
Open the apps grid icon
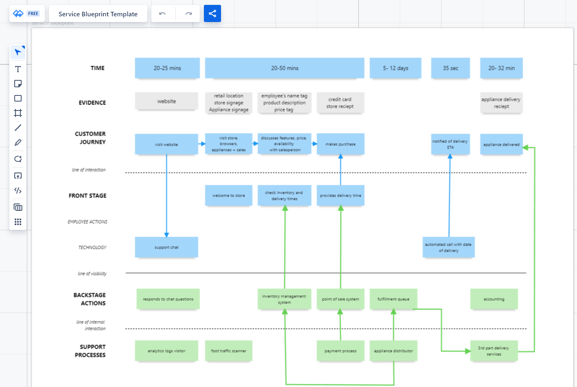click(18, 221)
